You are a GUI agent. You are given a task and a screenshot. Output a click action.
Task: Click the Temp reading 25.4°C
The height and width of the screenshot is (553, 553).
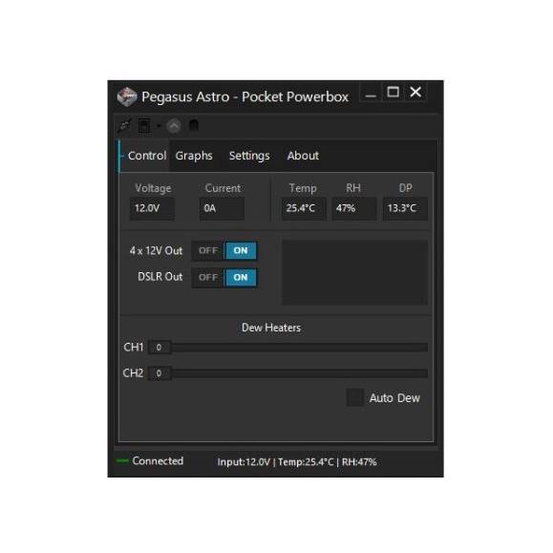click(304, 208)
